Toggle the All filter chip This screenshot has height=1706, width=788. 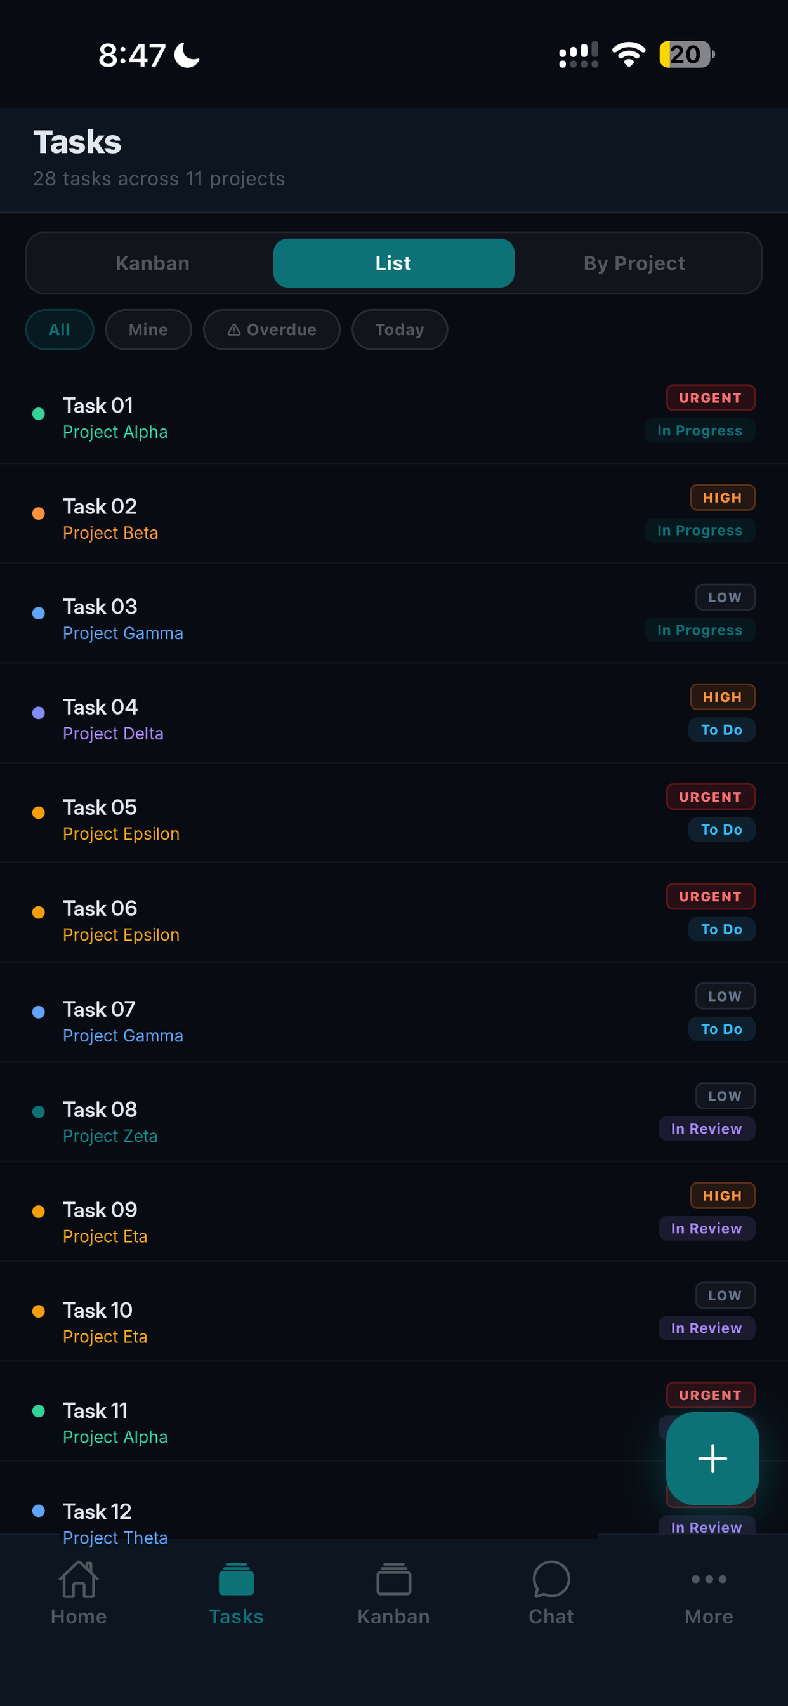click(x=60, y=329)
